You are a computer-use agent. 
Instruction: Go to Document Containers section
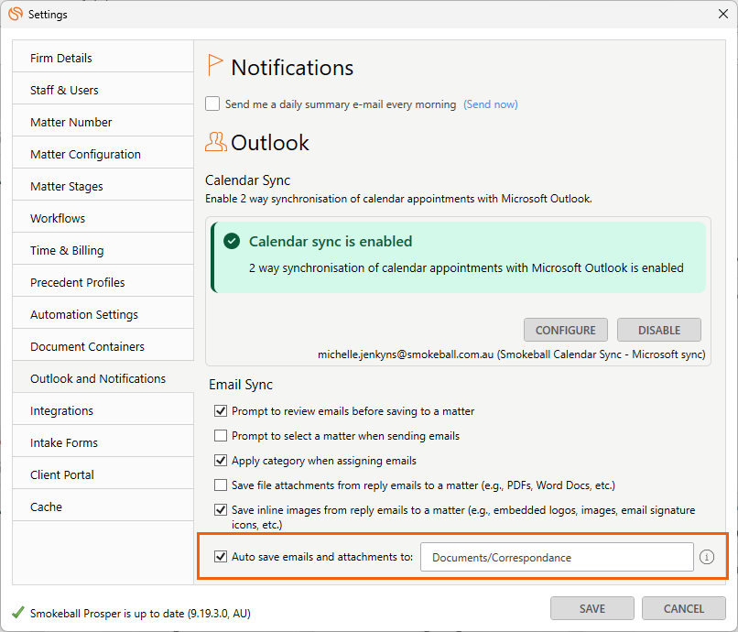tap(103, 346)
